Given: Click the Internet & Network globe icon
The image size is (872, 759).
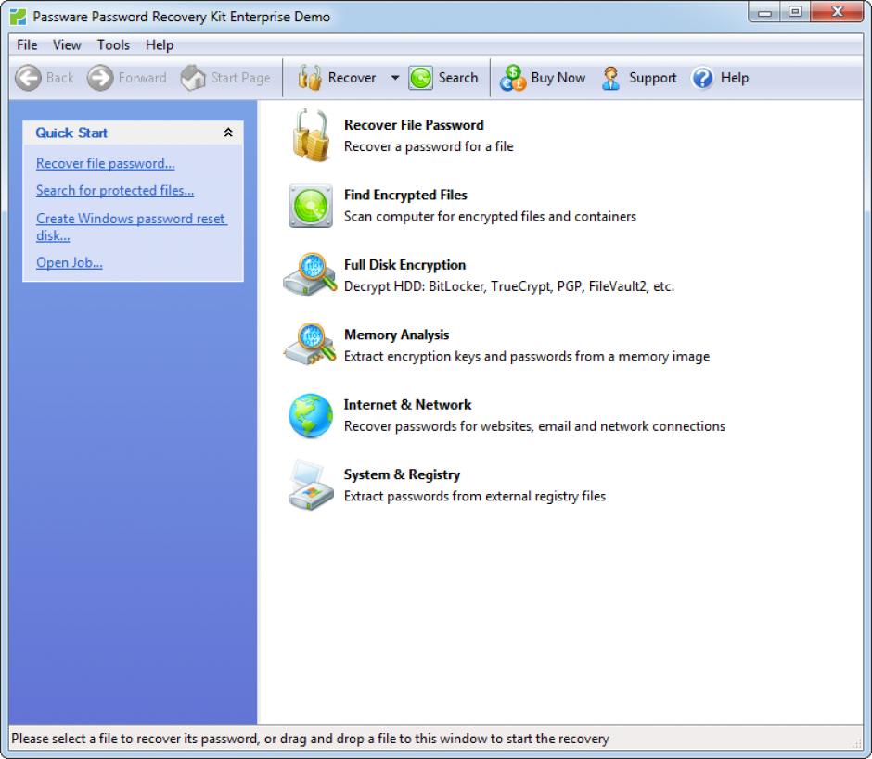Looking at the screenshot, I should (x=311, y=415).
